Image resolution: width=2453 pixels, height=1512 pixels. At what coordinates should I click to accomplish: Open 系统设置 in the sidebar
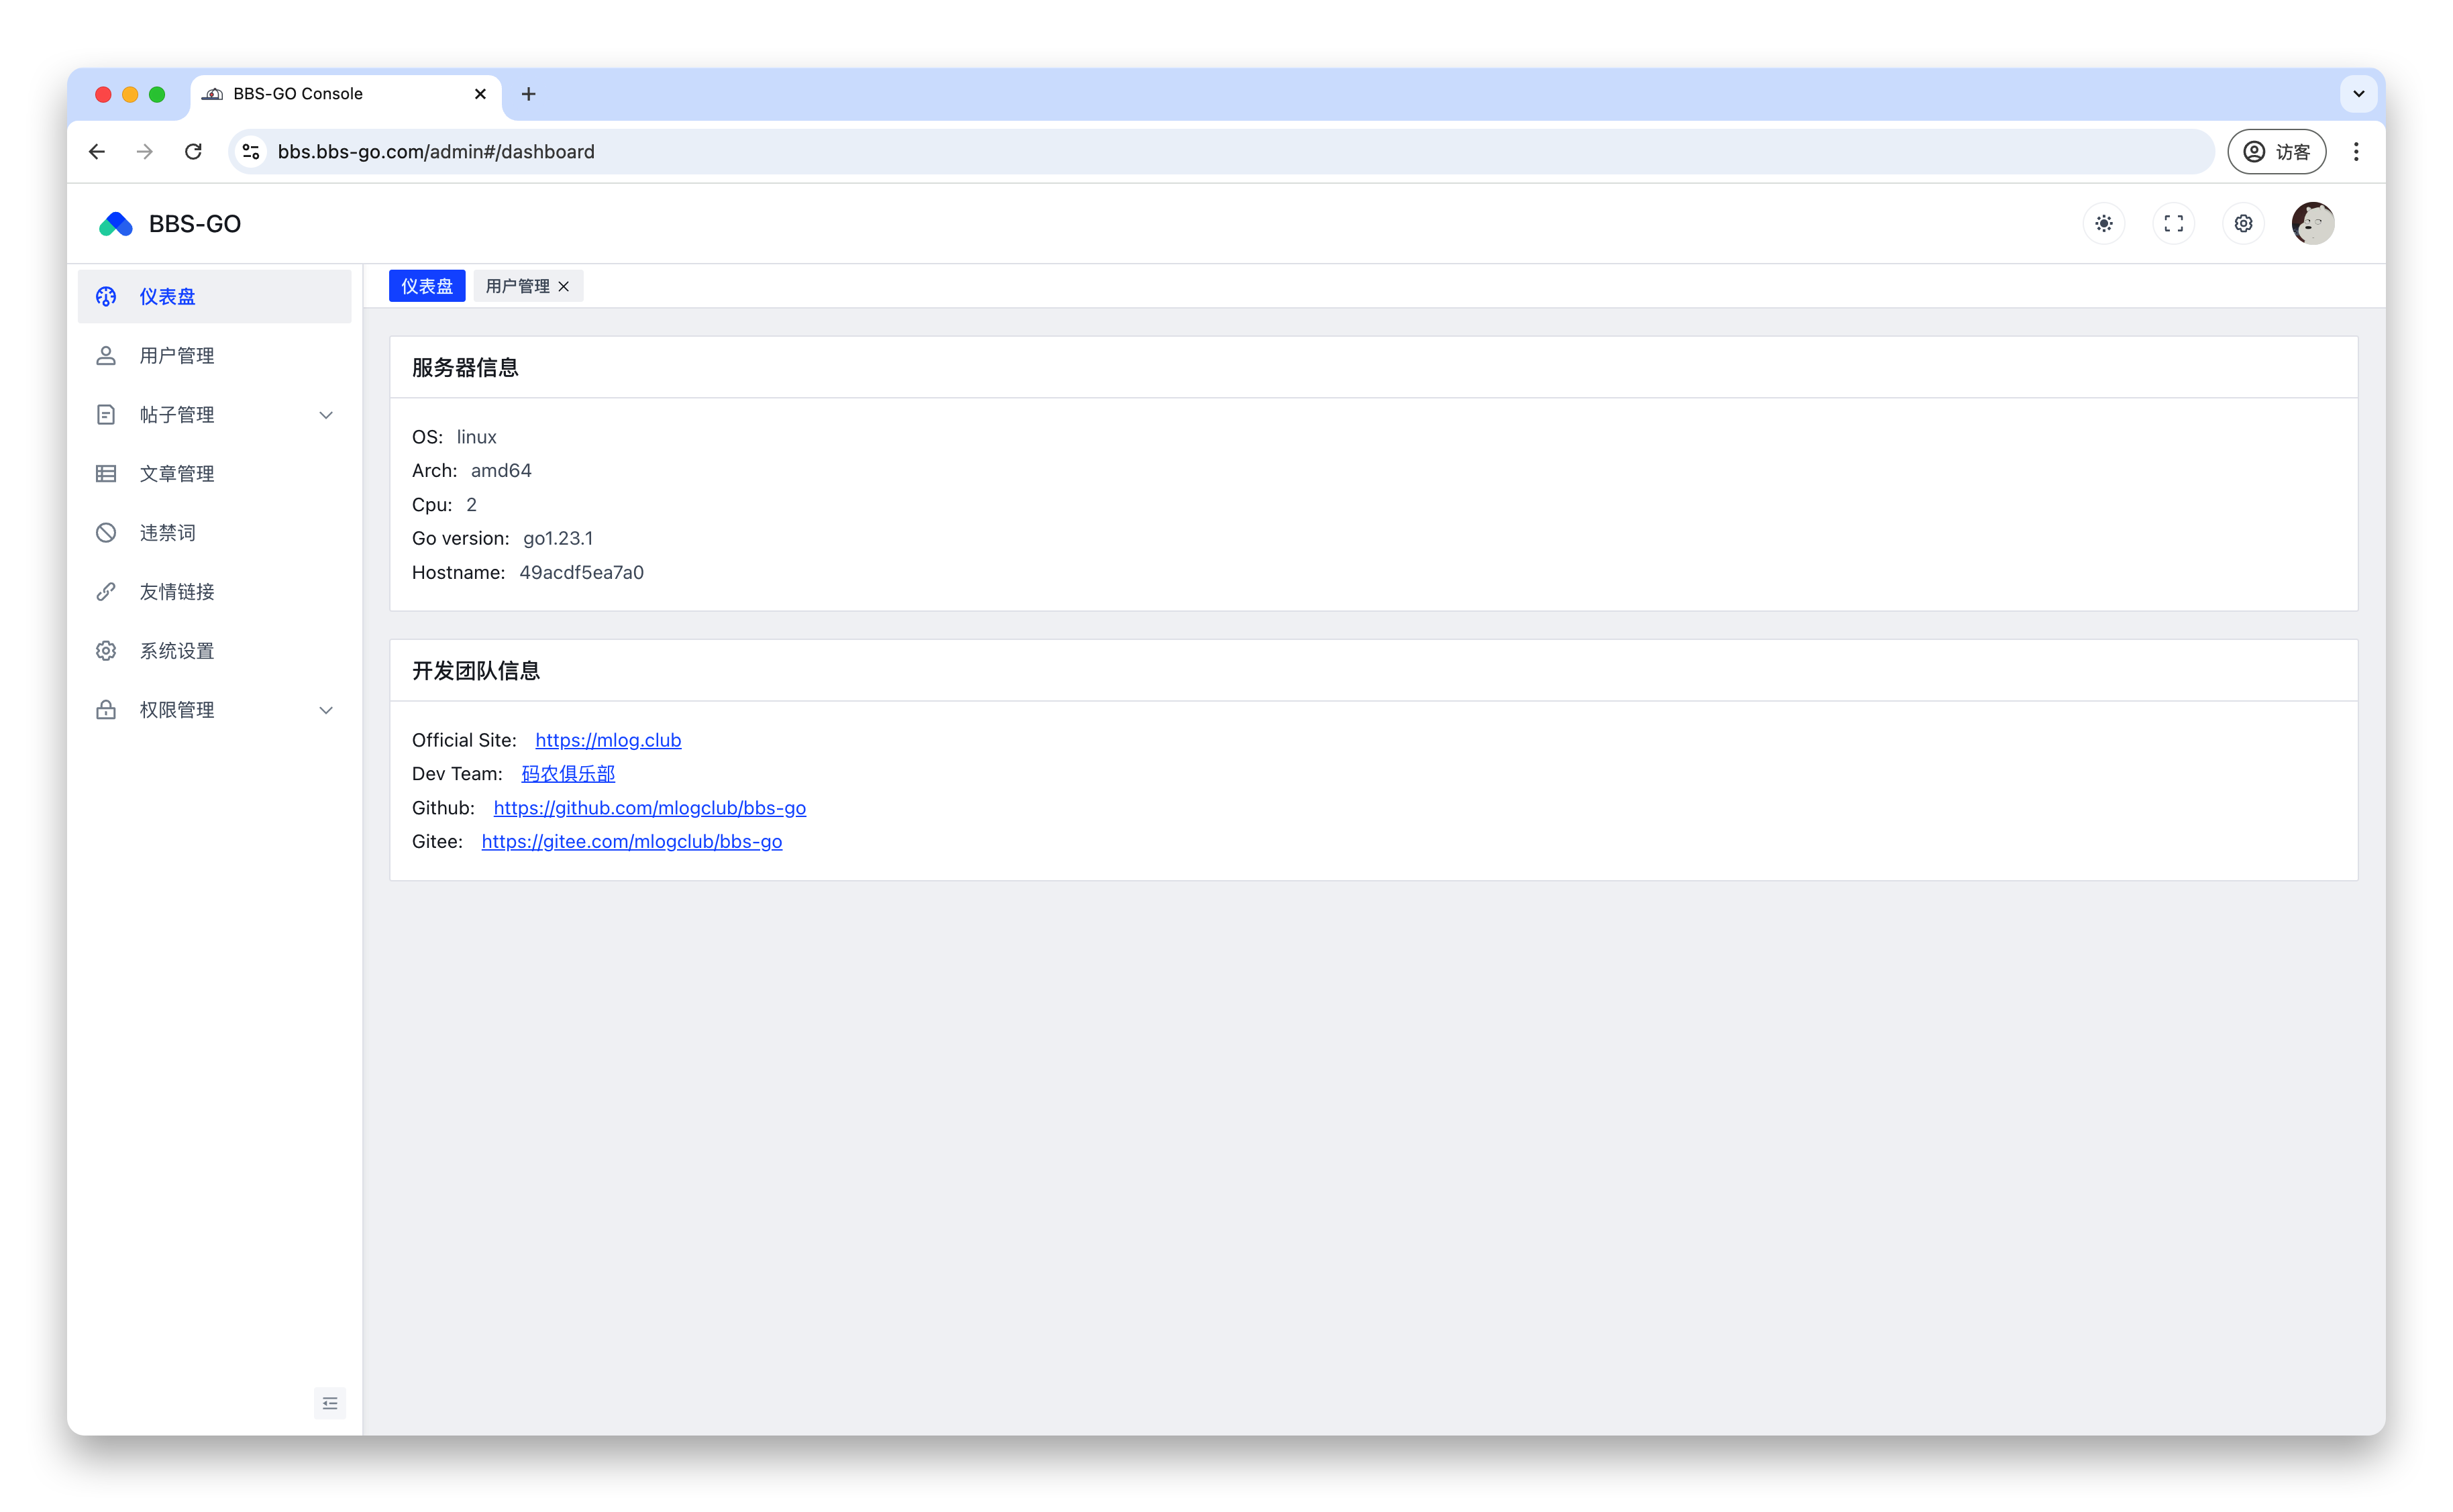214,650
